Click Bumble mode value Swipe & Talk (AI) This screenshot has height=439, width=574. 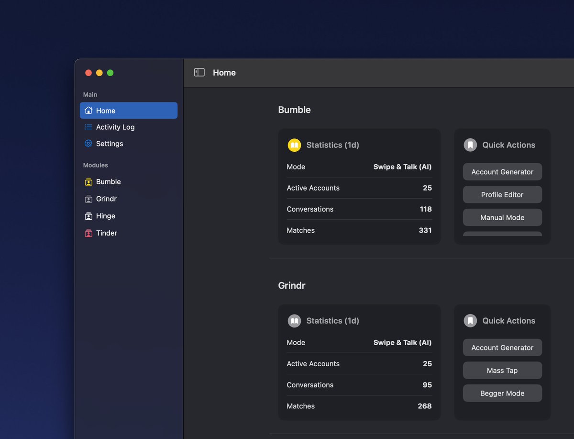click(x=402, y=167)
